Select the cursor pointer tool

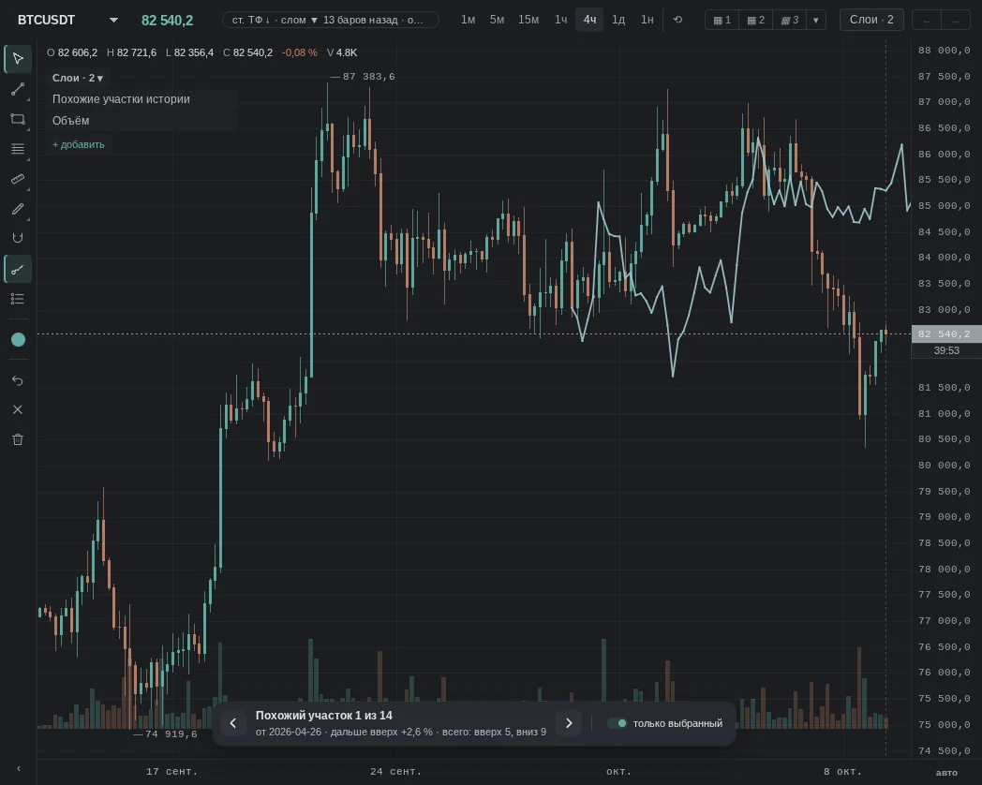[18, 59]
